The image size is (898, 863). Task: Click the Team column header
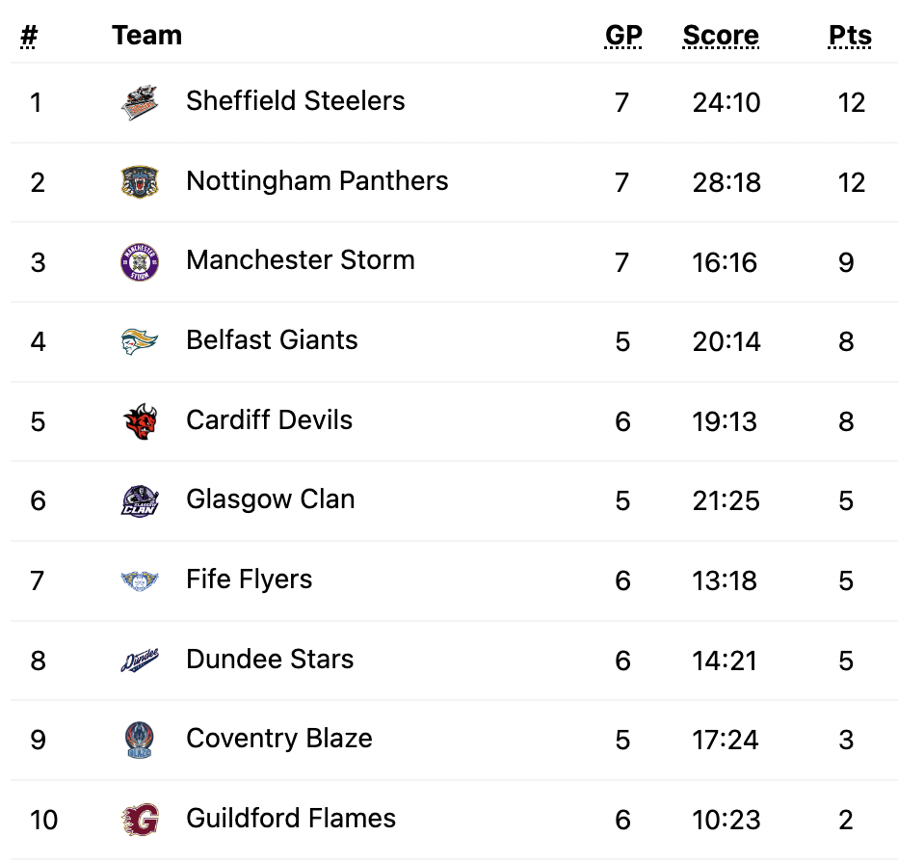[147, 36]
